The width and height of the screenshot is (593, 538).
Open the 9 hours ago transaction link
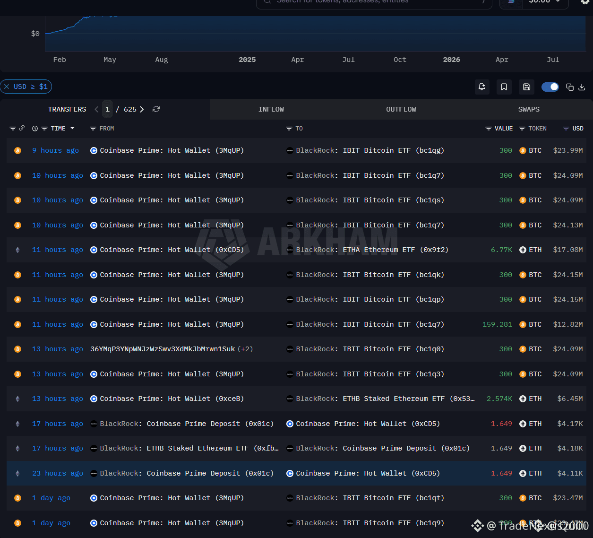point(55,150)
